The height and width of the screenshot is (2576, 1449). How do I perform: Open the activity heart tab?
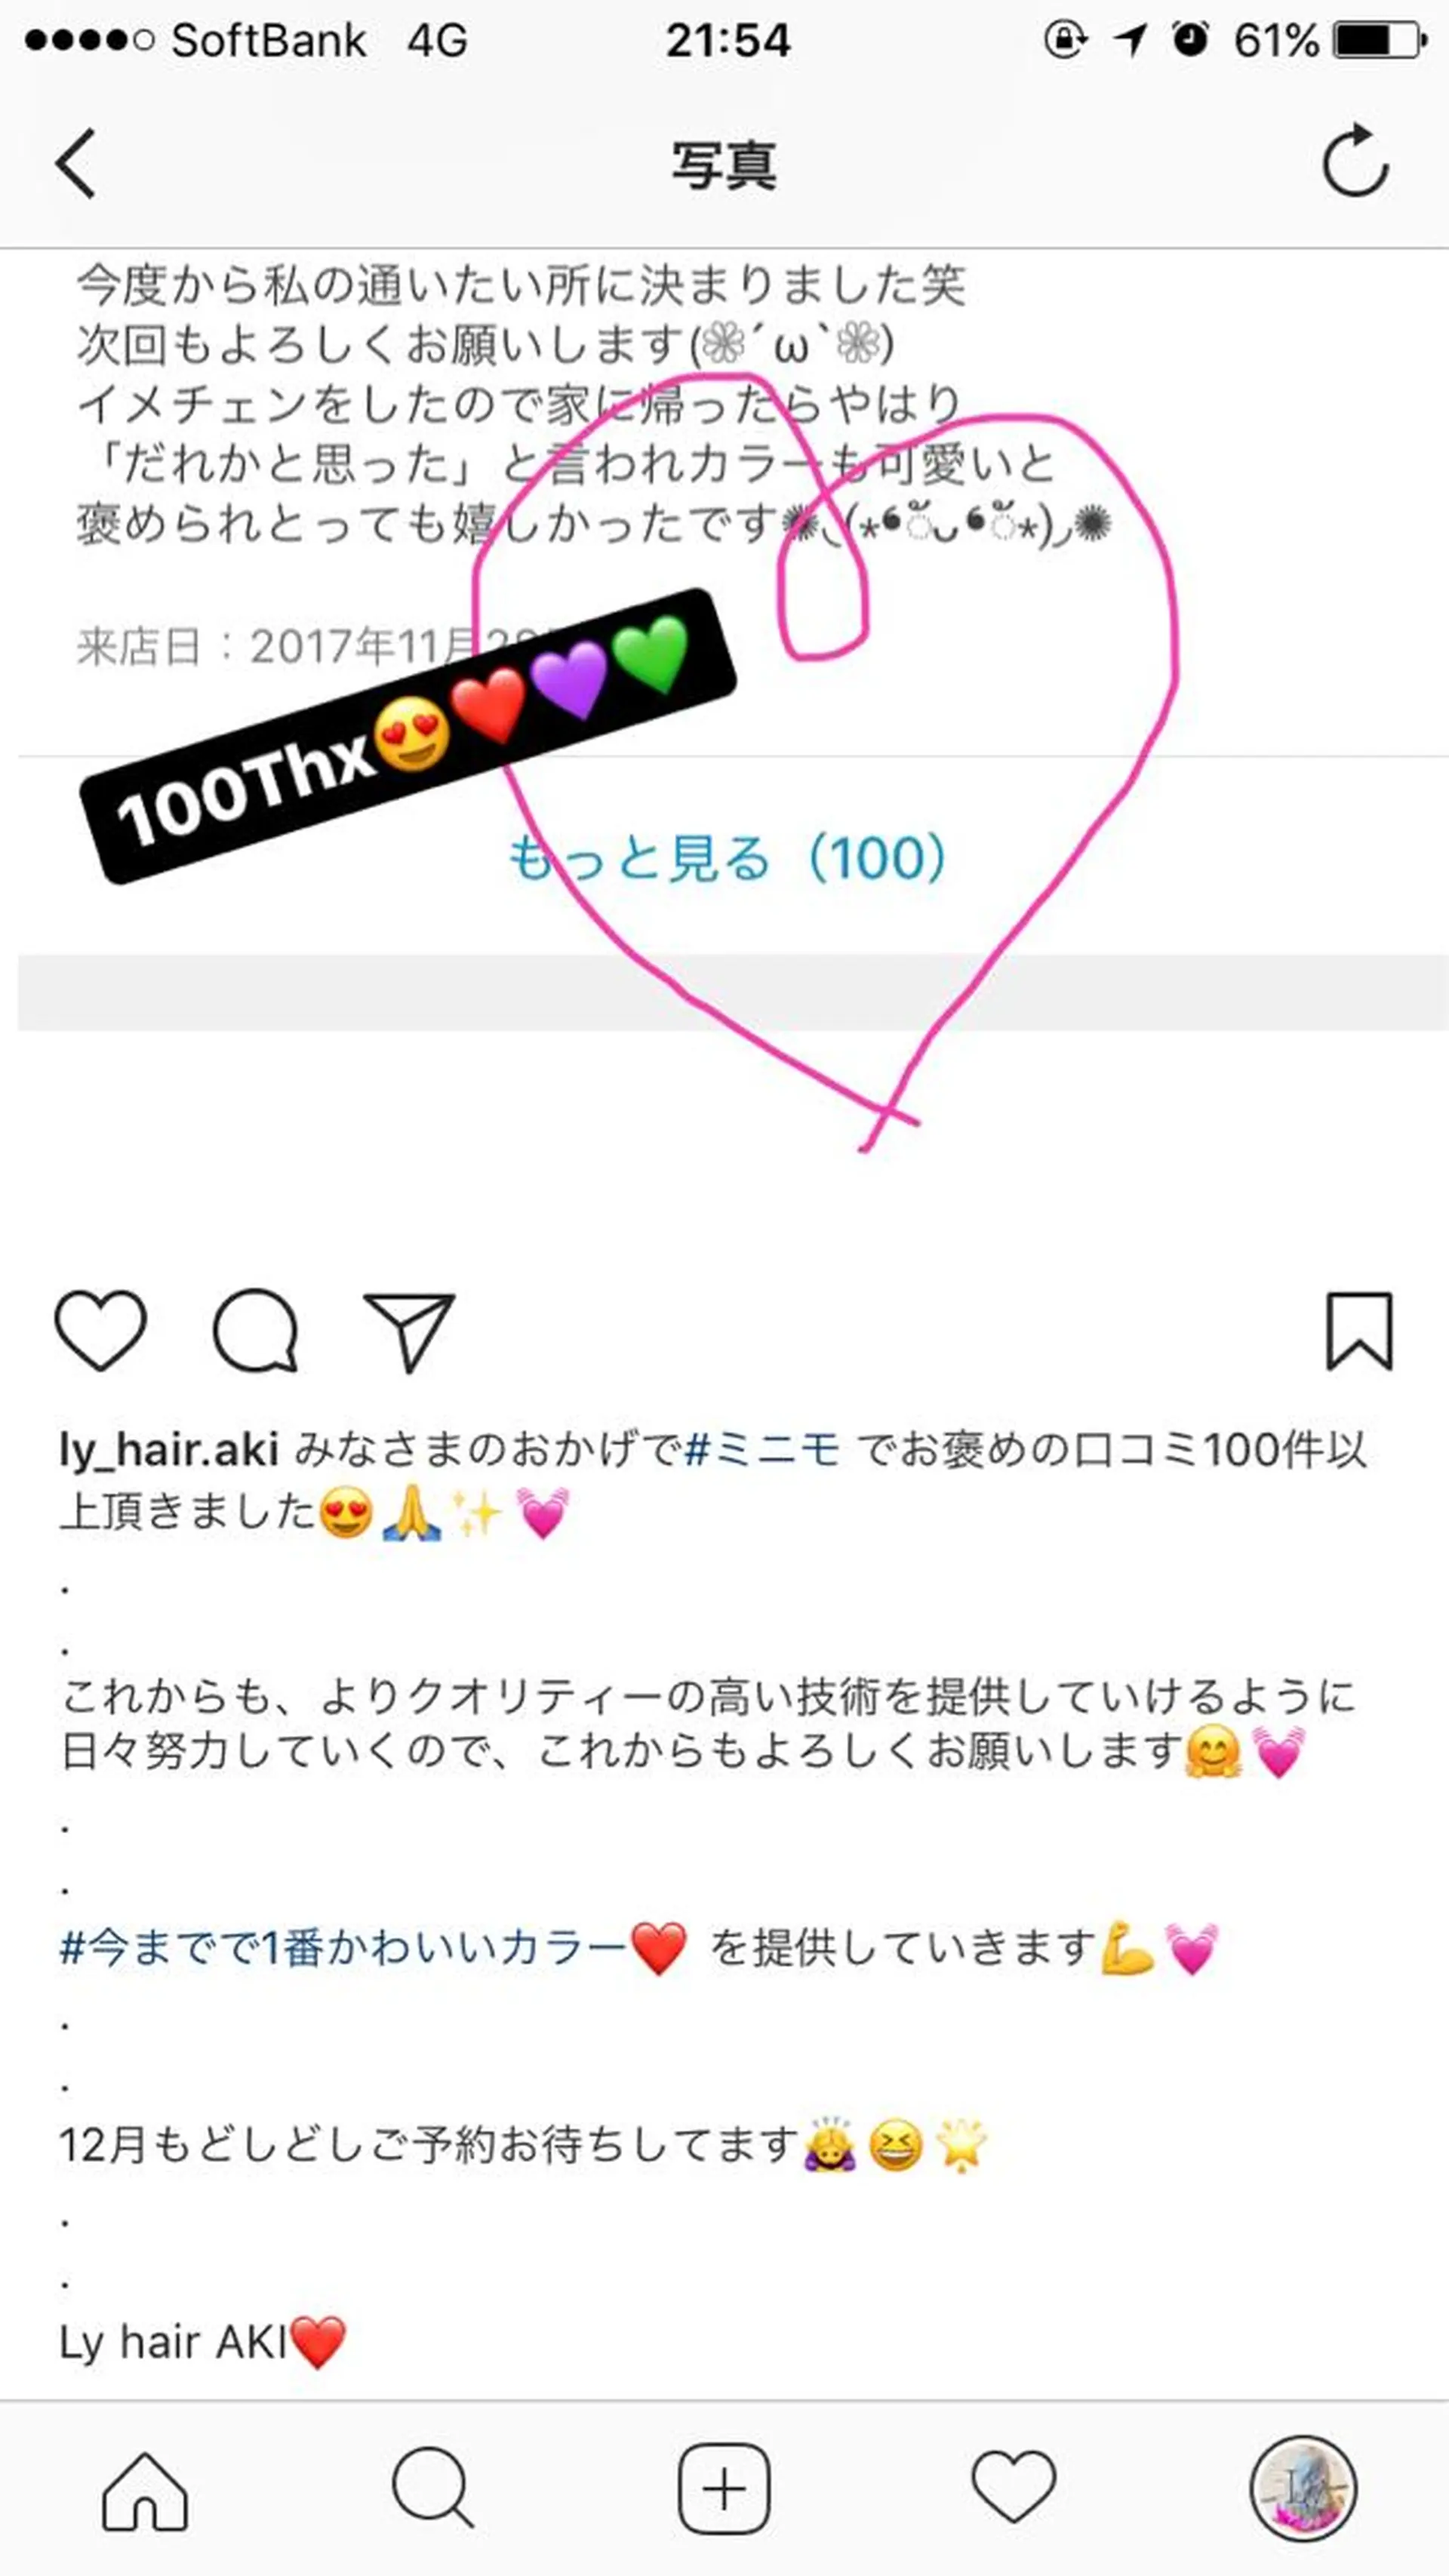coord(1013,2487)
